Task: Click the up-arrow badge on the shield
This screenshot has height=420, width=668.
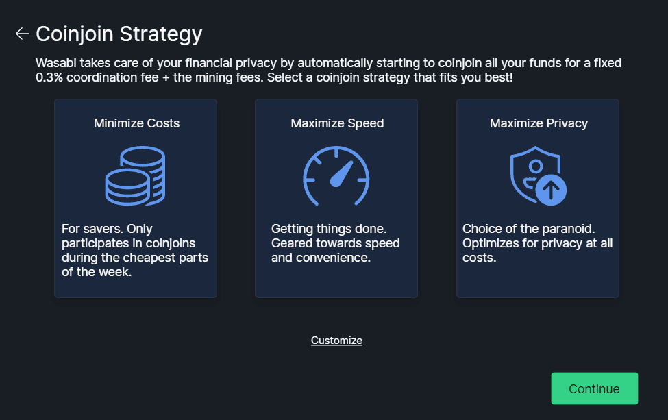Action: [551, 190]
